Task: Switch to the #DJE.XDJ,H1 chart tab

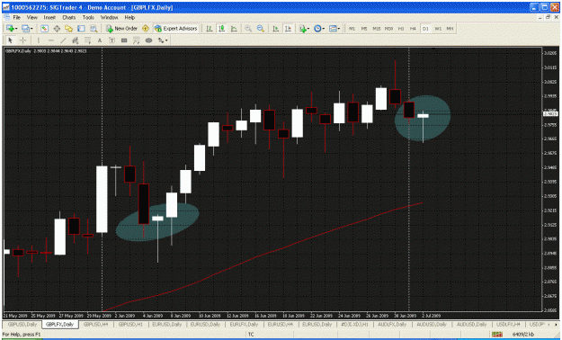Action: click(x=354, y=324)
